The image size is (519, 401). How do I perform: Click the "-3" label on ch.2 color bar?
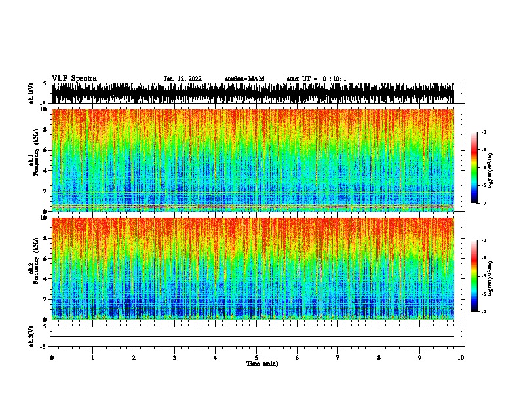(x=483, y=240)
